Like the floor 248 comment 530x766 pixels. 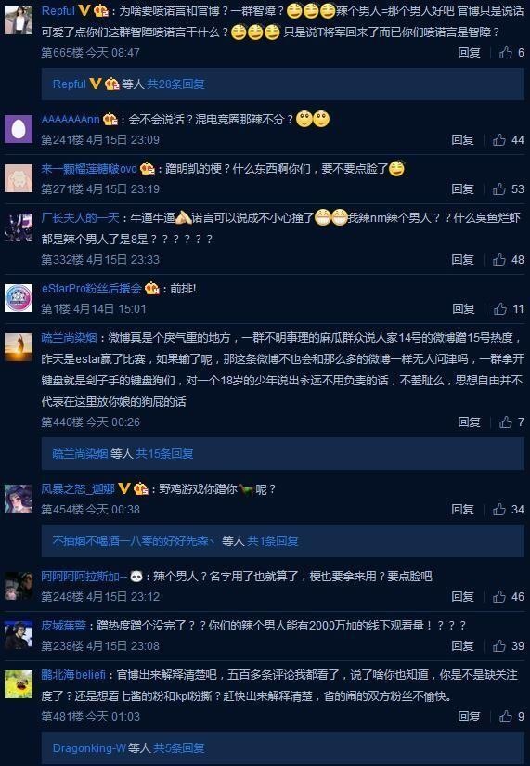[x=508, y=596]
